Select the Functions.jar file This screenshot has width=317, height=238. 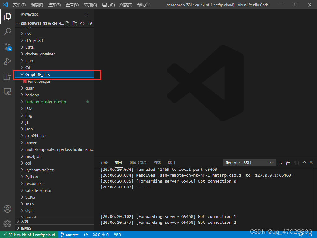point(40,81)
